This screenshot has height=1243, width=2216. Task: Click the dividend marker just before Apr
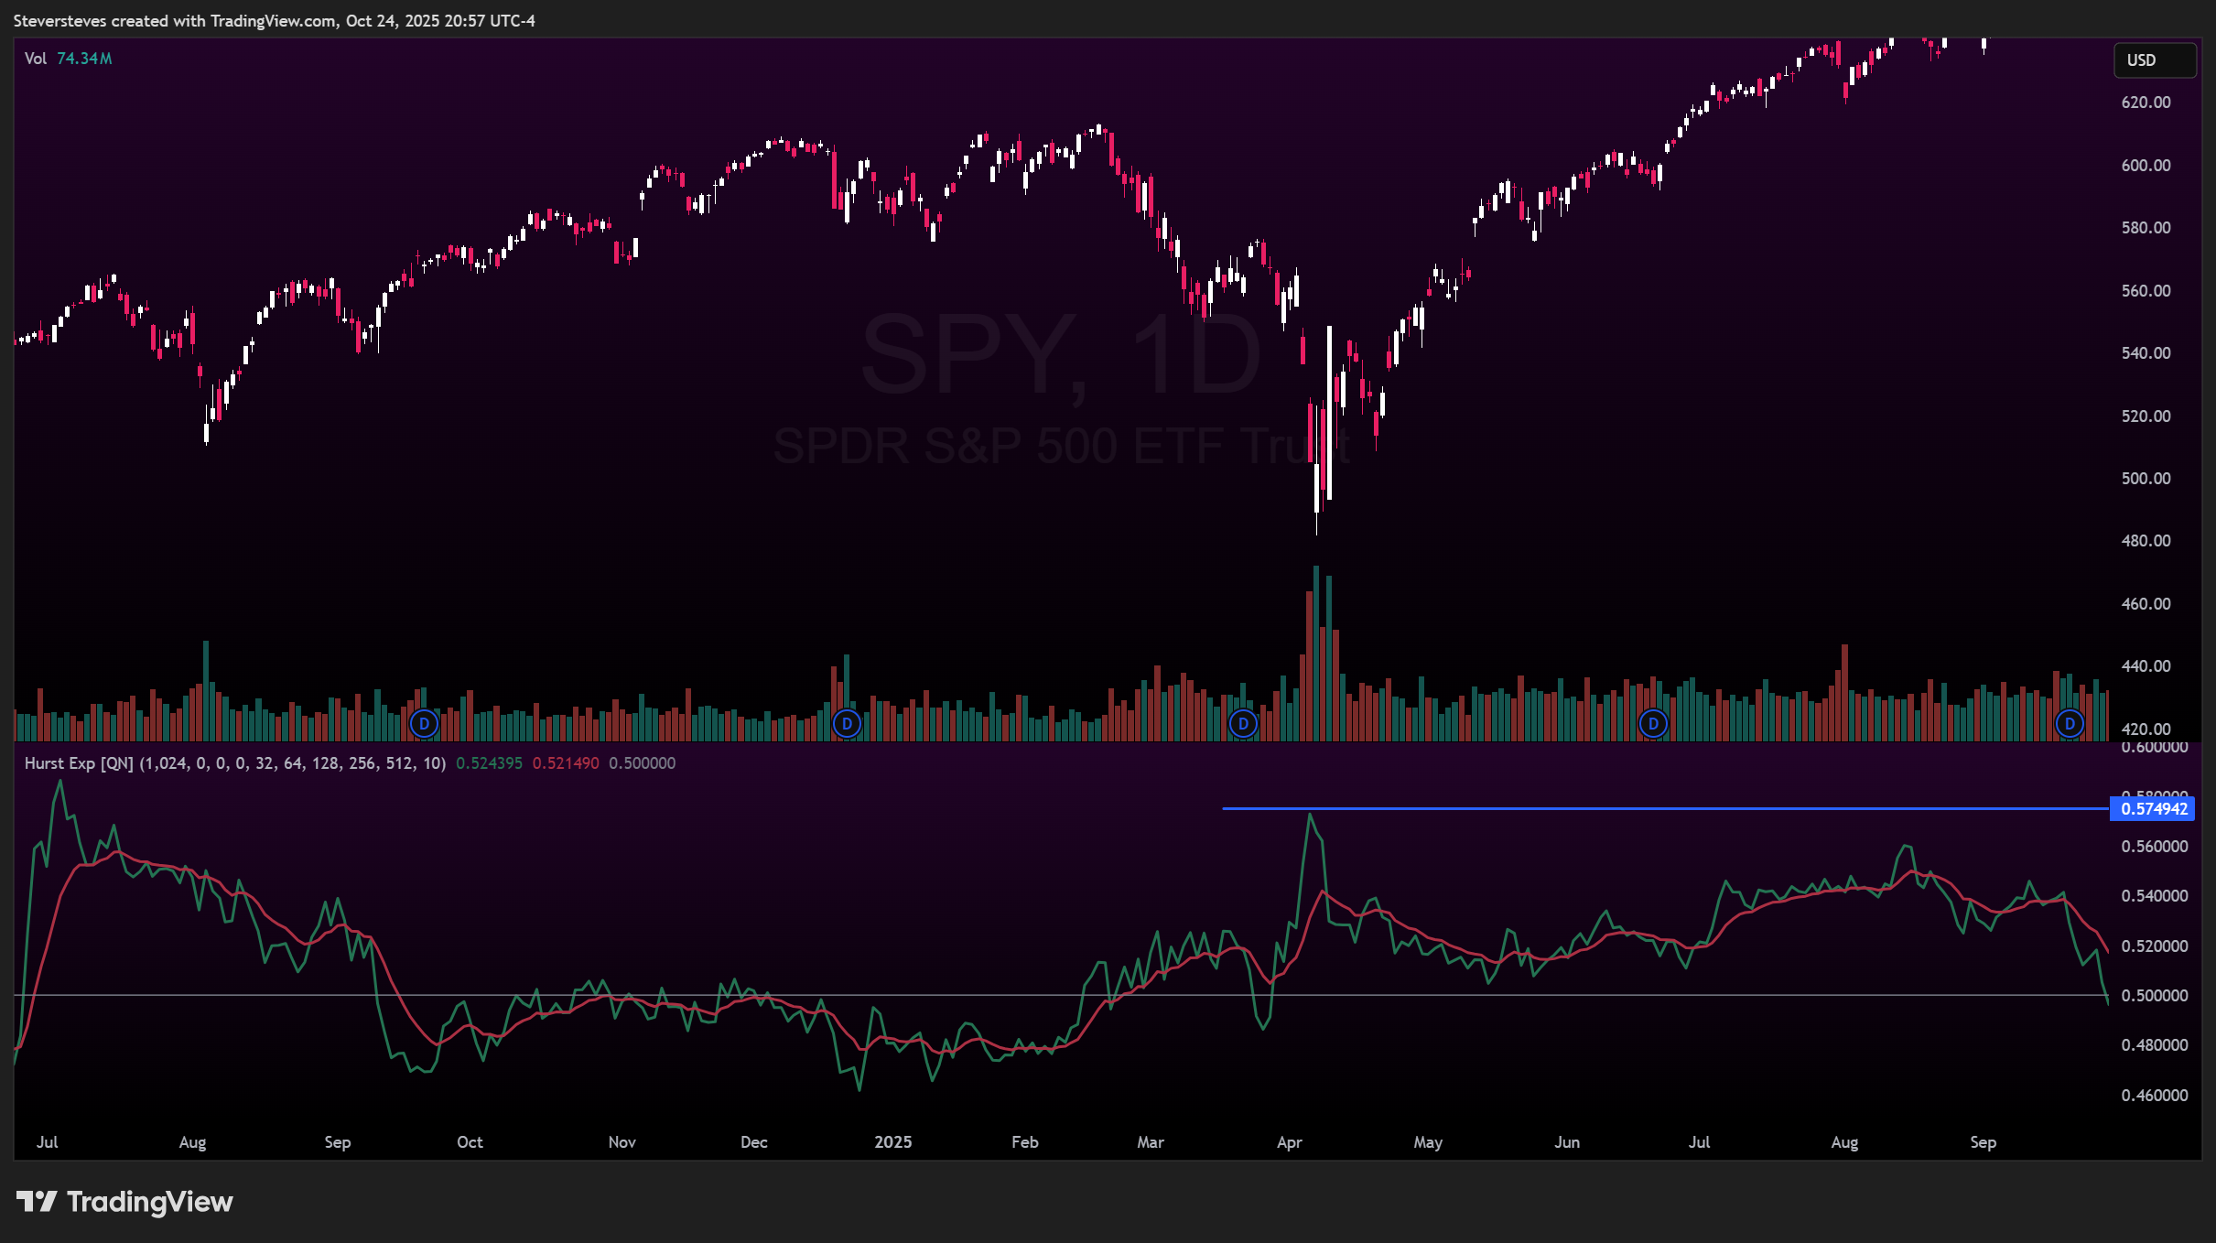pos(1243,724)
